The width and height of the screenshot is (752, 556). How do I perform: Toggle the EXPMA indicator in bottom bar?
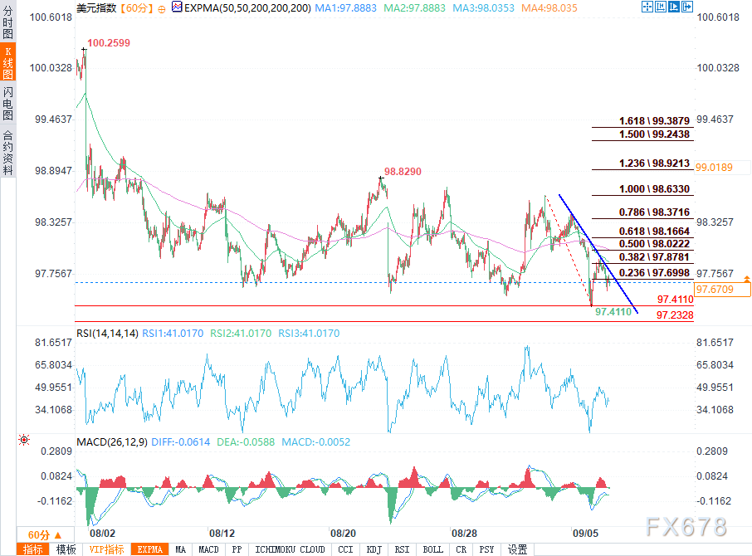[x=150, y=549]
